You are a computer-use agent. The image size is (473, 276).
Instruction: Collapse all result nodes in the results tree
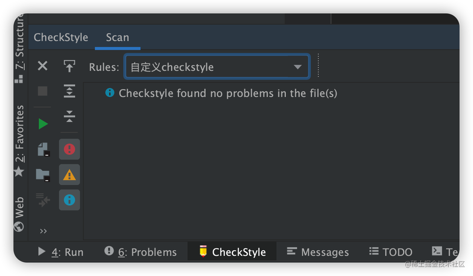click(x=69, y=116)
